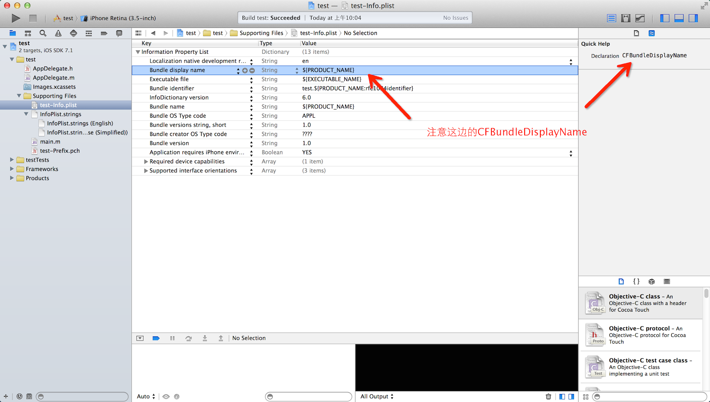
Task: Go forward in editor history
Action: click(x=166, y=33)
